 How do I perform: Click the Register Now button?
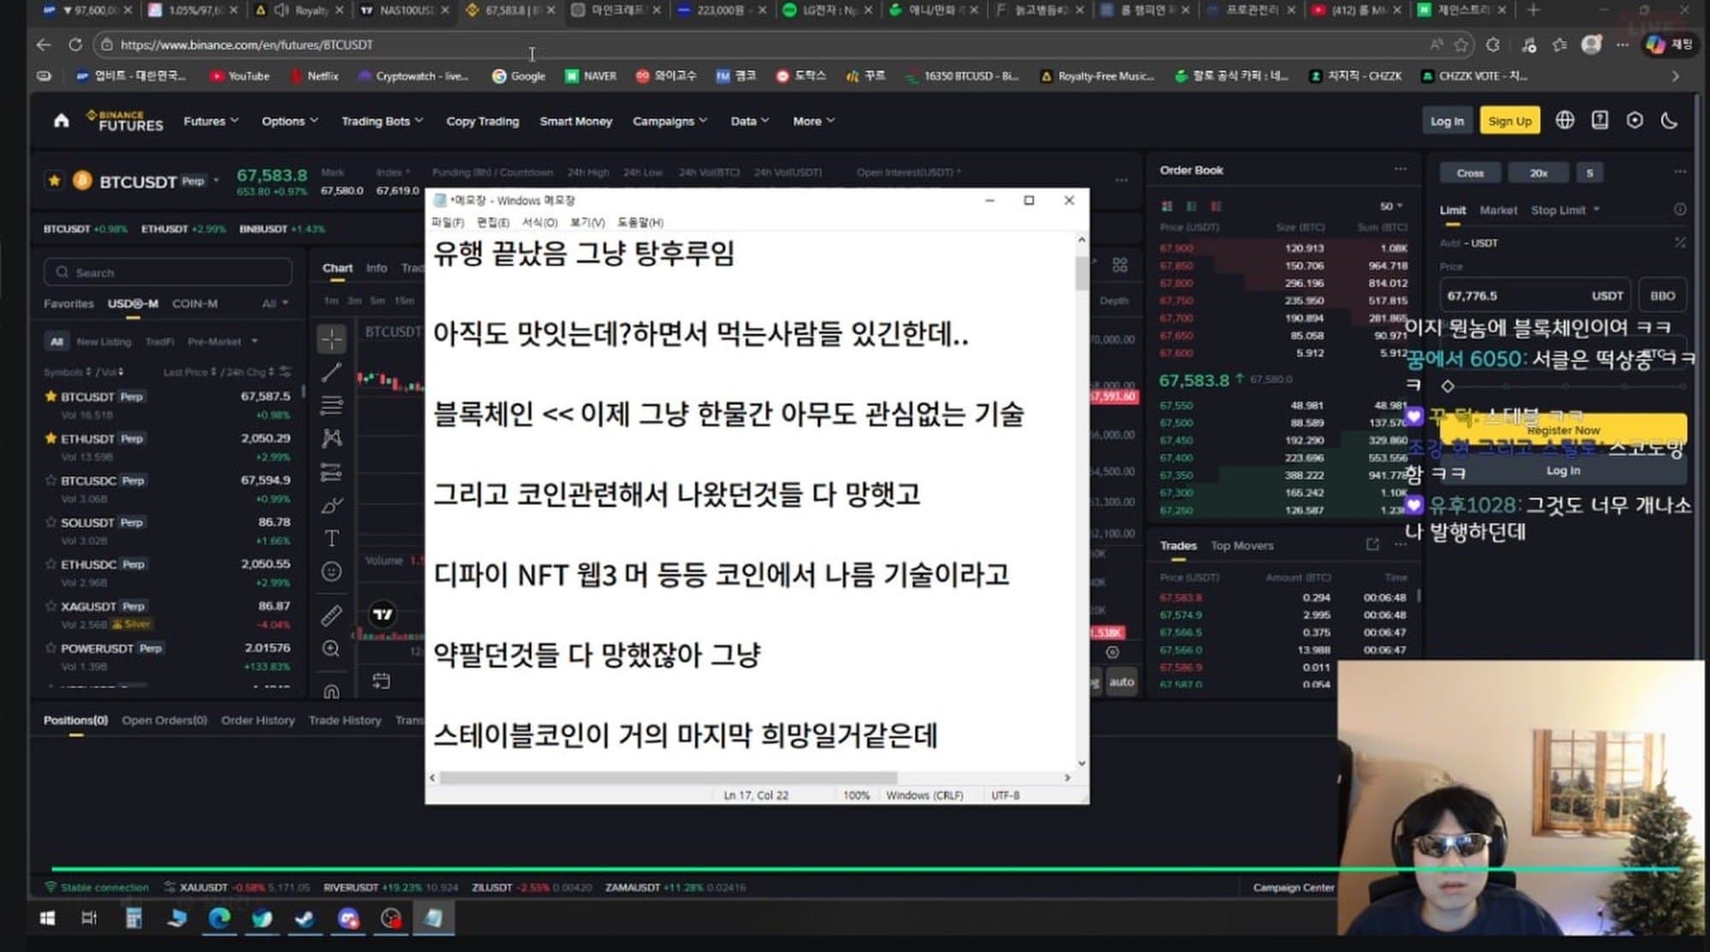click(x=1563, y=430)
